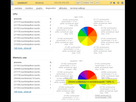Screen dimensions: 136x102
Task: Select CPU row for process [31184]
Action: 33,41
